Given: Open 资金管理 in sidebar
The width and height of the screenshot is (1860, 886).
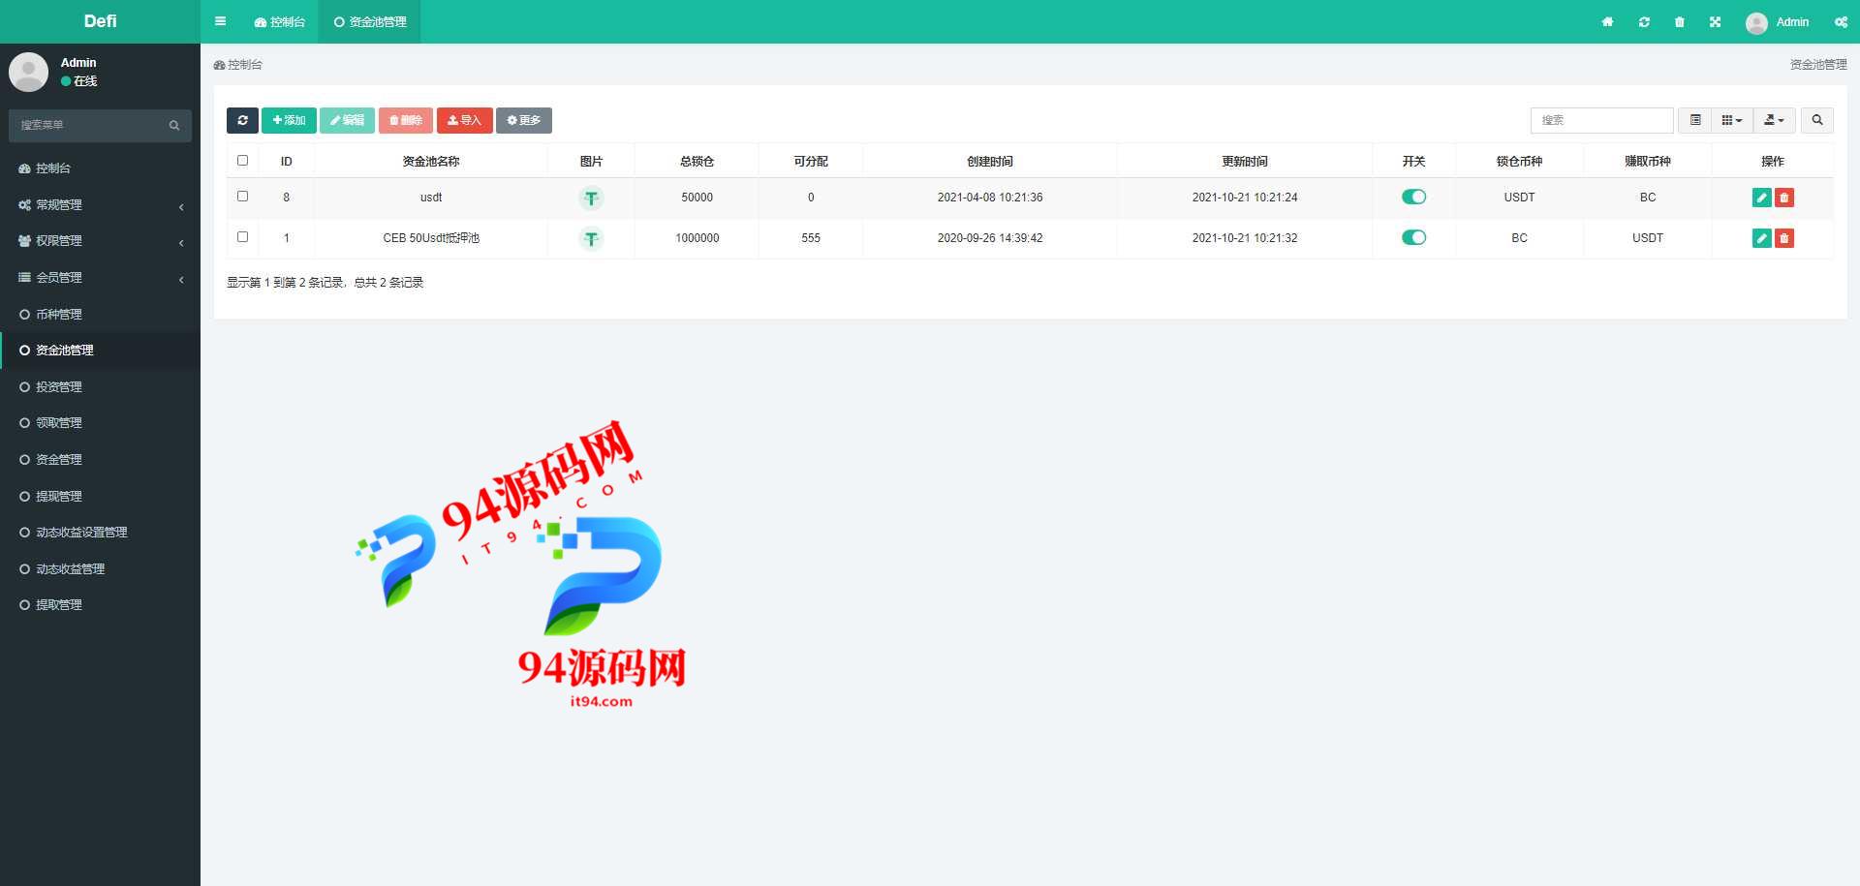Looking at the screenshot, I should click(x=100, y=459).
